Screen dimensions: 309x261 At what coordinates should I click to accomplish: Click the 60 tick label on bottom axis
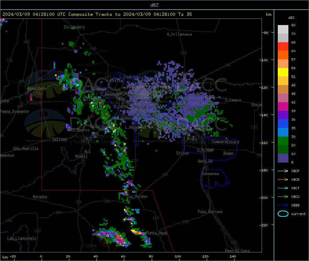[123, 256]
